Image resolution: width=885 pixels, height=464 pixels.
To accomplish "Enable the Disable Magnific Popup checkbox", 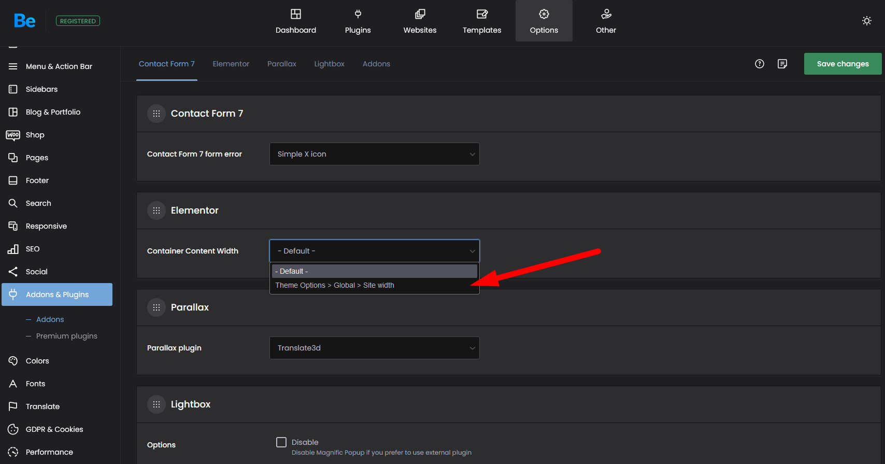I will 281,442.
